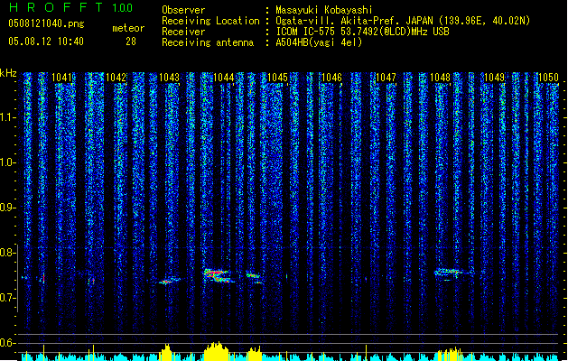This screenshot has width=568, height=361.
Task: Click the 1046 time marker
Action: [331, 78]
